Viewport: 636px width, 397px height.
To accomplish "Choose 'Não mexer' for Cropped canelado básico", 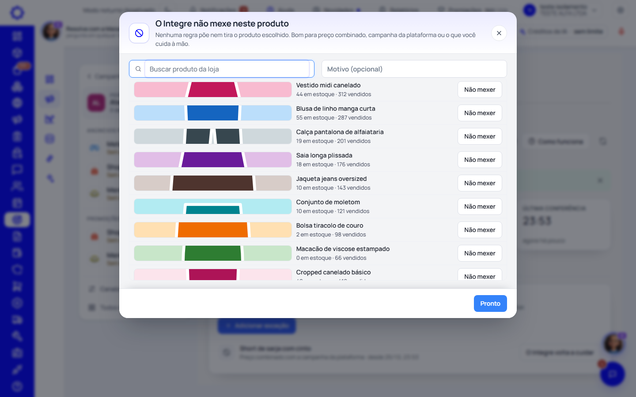I will click(x=480, y=275).
